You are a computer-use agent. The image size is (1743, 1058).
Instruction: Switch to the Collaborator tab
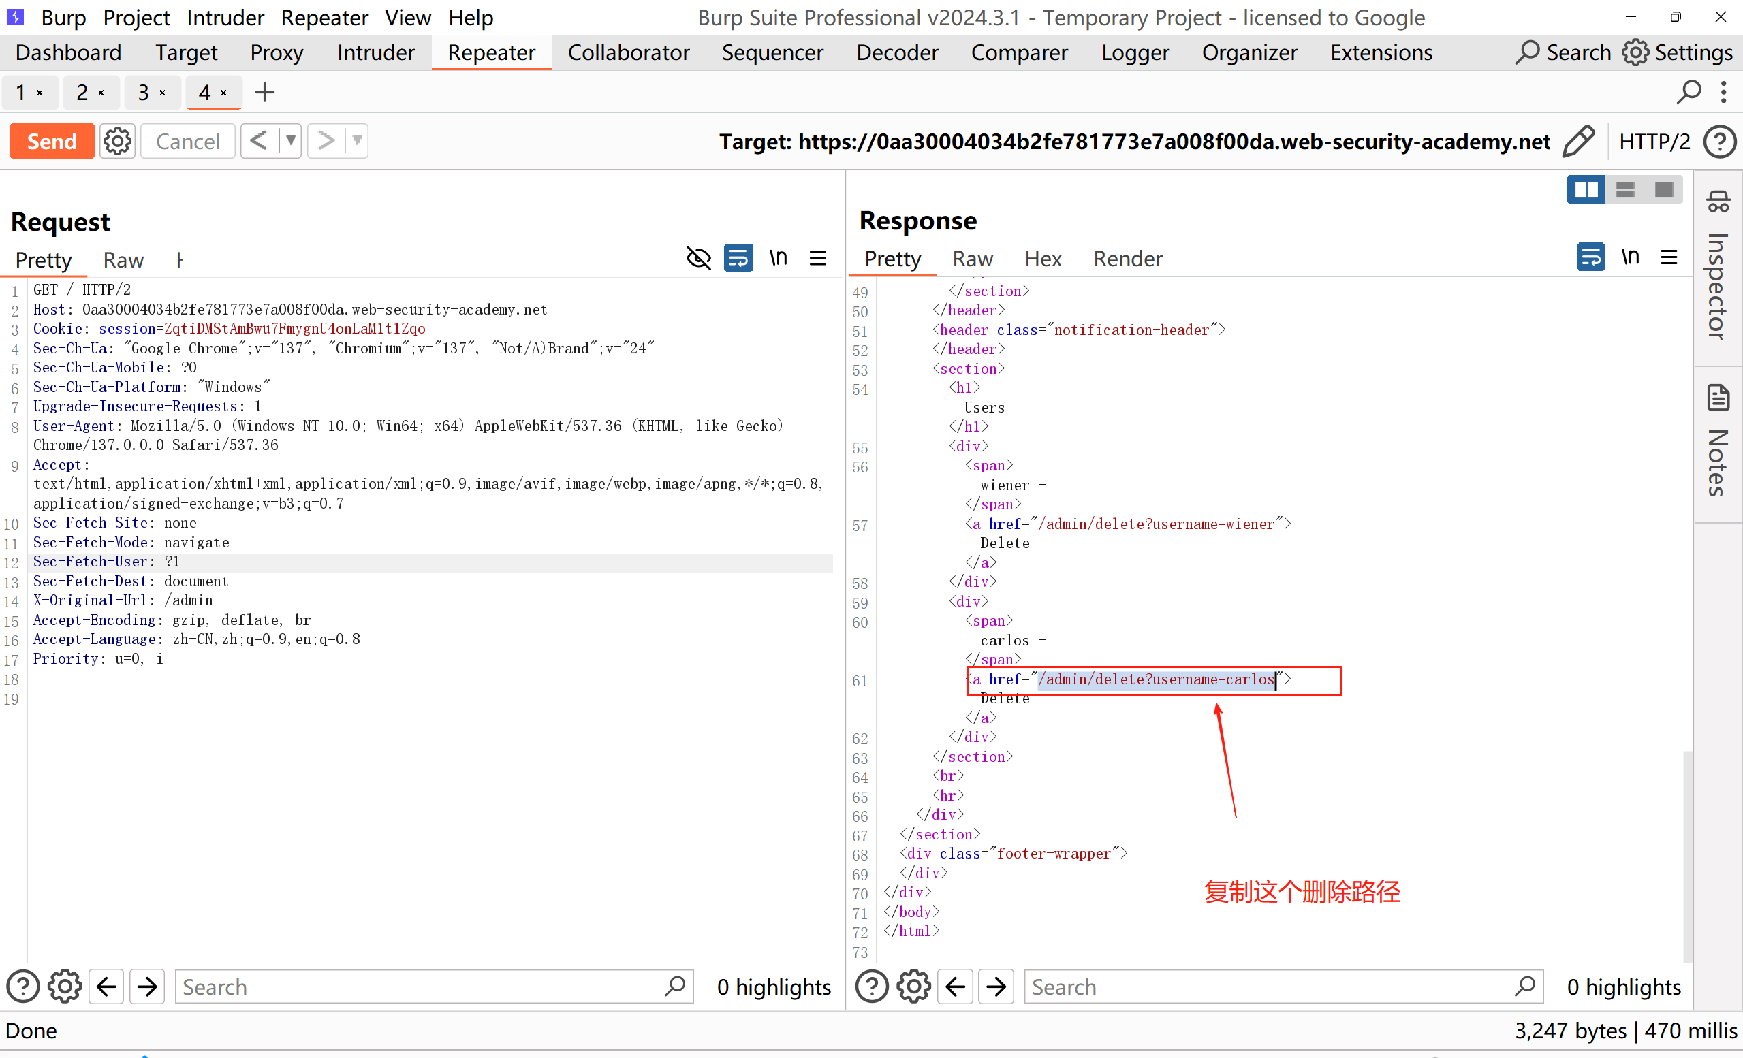628,53
